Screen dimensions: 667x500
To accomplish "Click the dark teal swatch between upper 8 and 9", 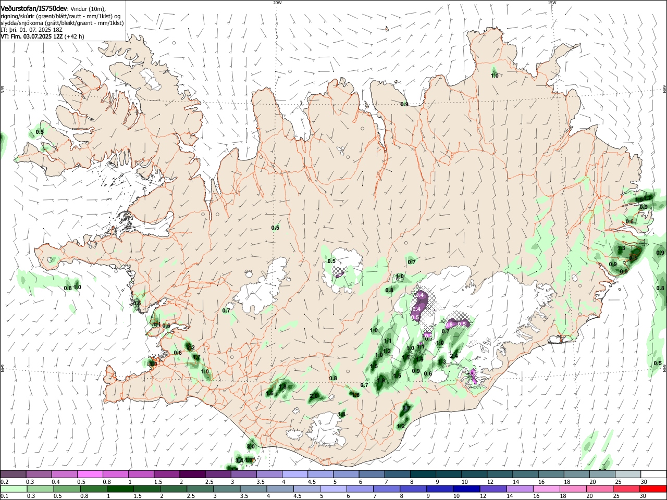I will pyautogui.click(x=423, y=474).
